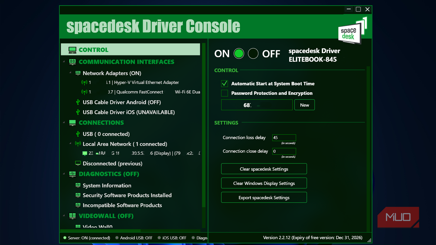Click the USB Cable Driver Android icon
The width and height of the screenshot is (436, 245).
point(78,102)
